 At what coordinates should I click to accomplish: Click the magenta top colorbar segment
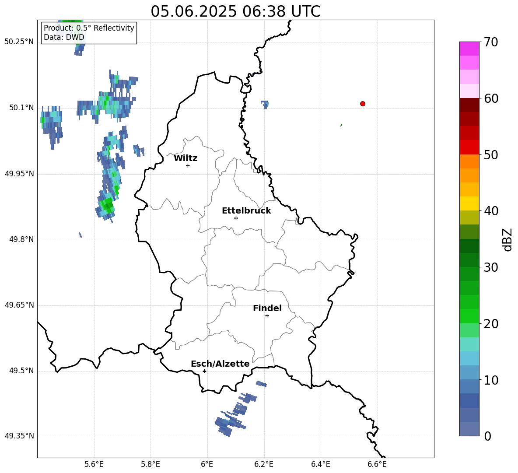coord(469,49)
